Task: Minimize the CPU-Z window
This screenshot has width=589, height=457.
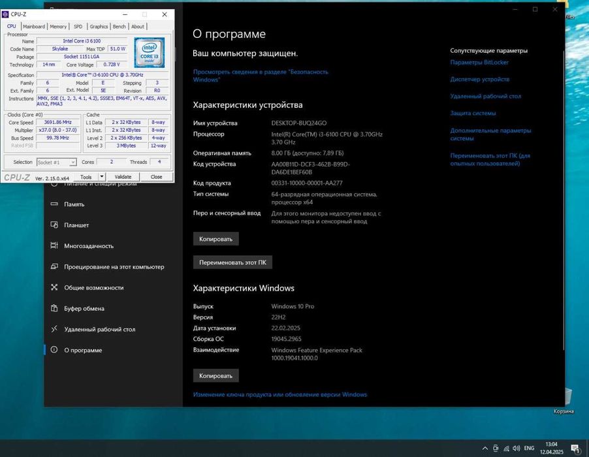Action: coord(125,14)
